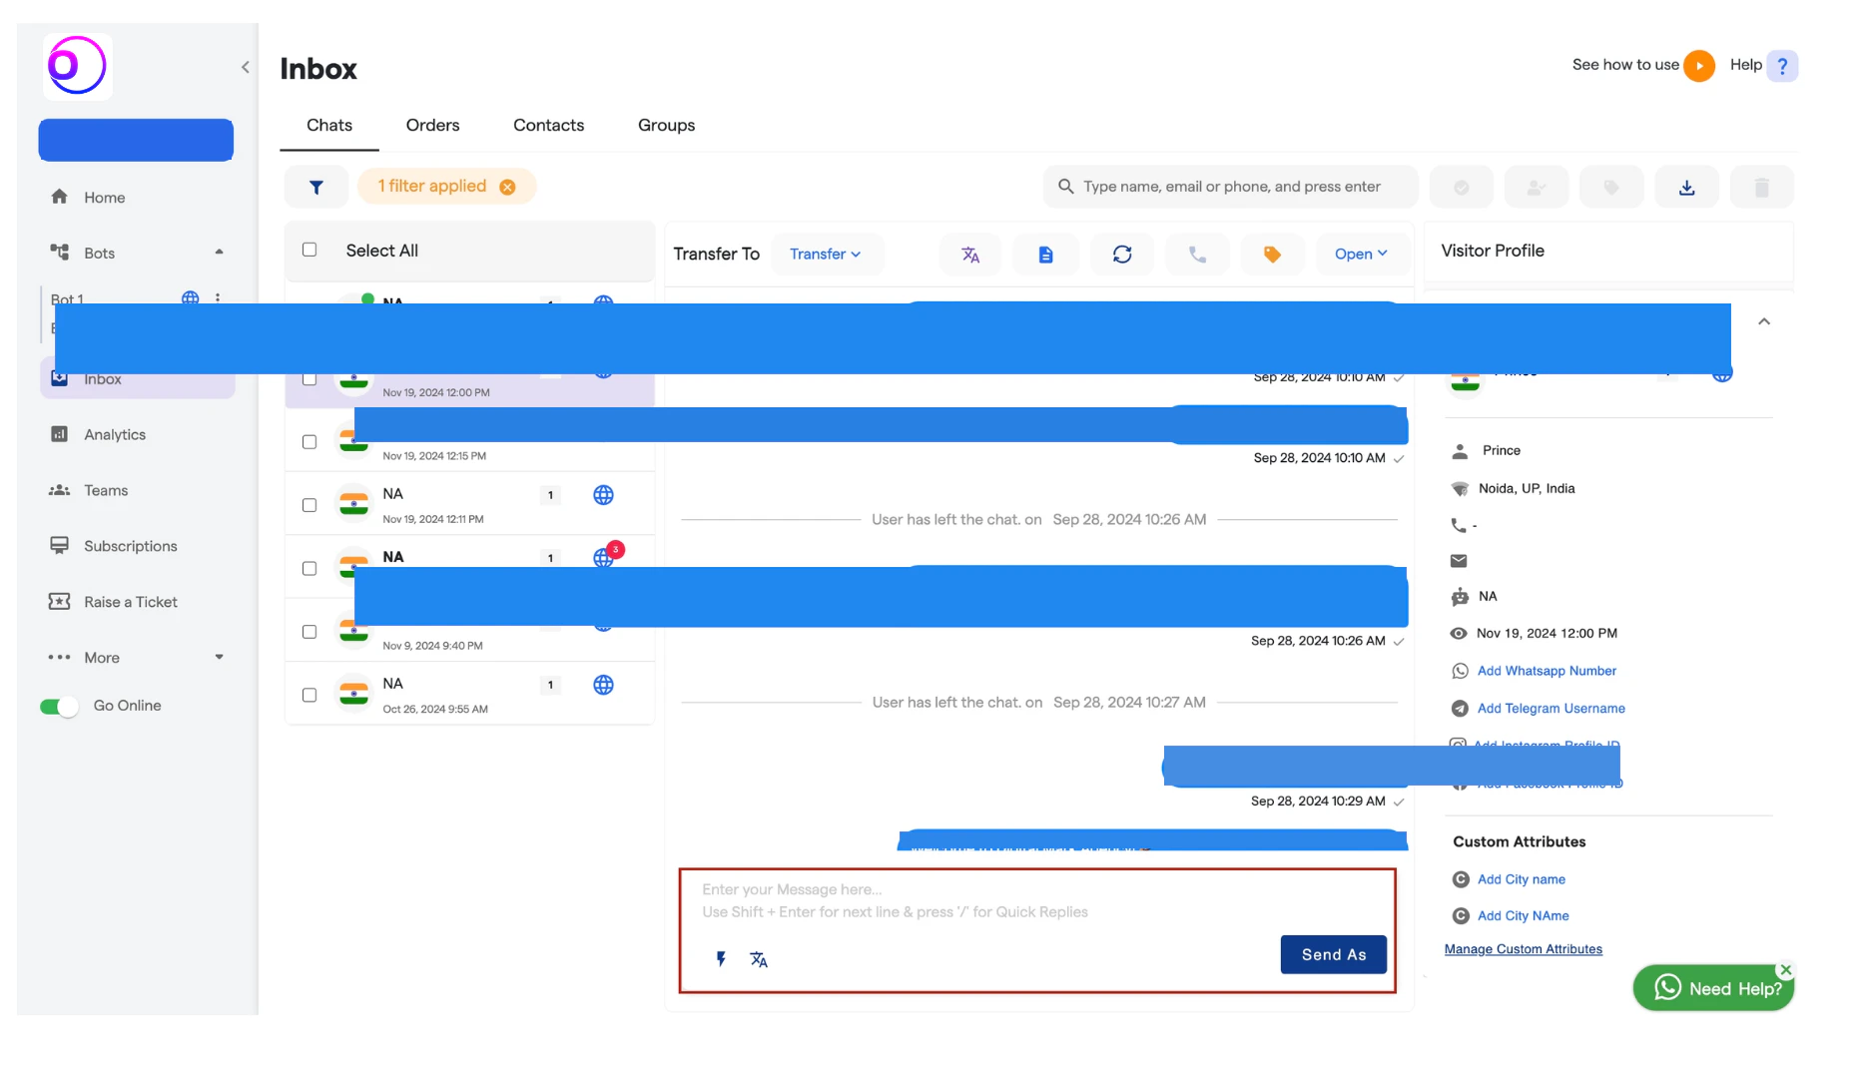This screenshot has height=1078, width=1863.
Task: Dismiss the Need Help widget
Action: [x=1786, y=969]
